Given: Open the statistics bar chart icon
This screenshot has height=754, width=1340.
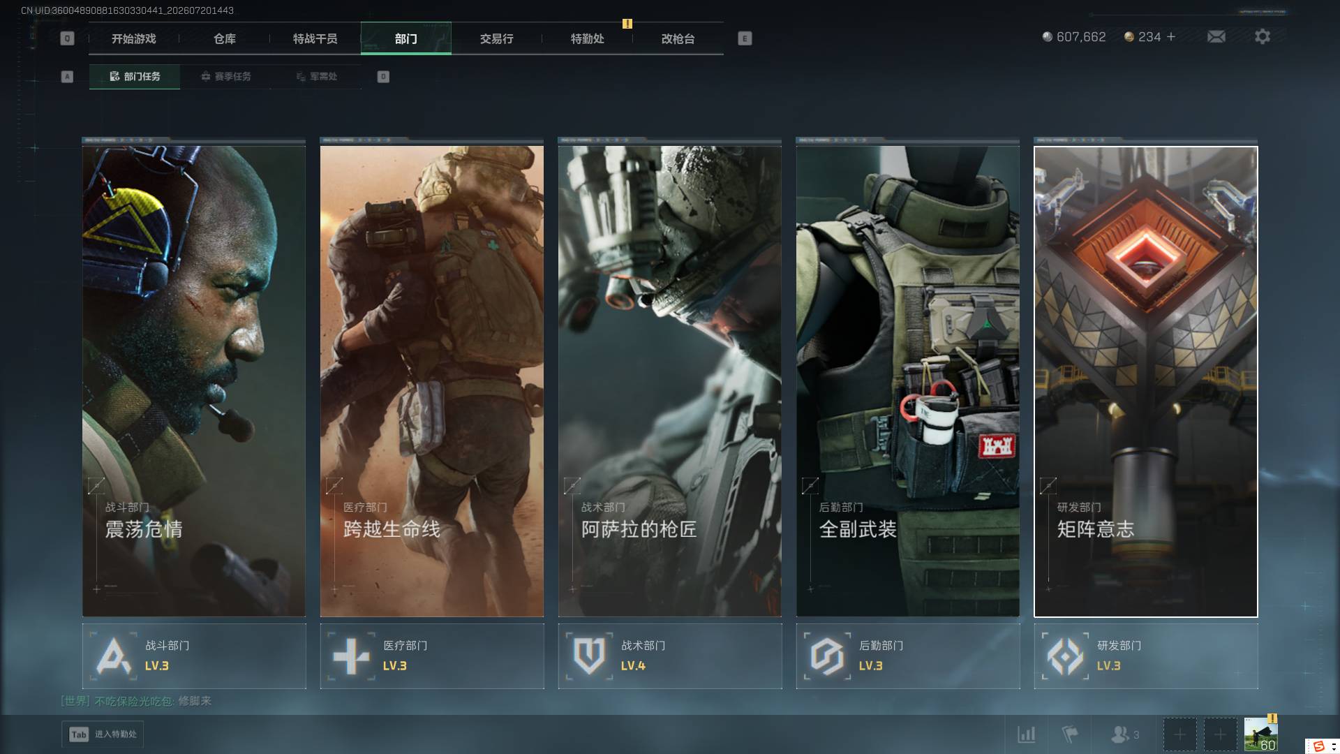Looking at the screenshot, I should click(1027, 734).
